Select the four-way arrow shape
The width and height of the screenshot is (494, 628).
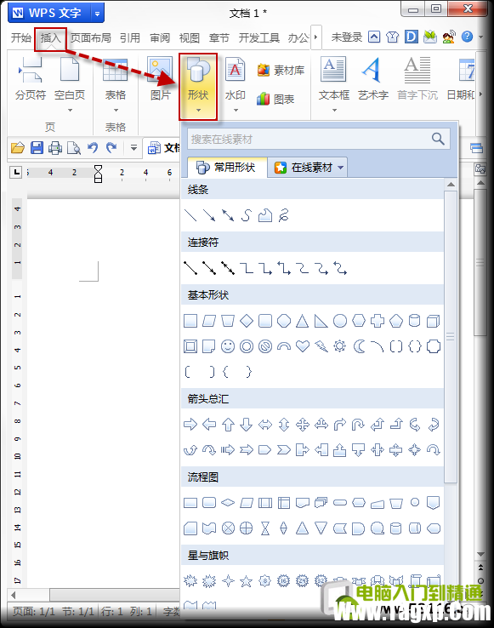coord(302,424)
